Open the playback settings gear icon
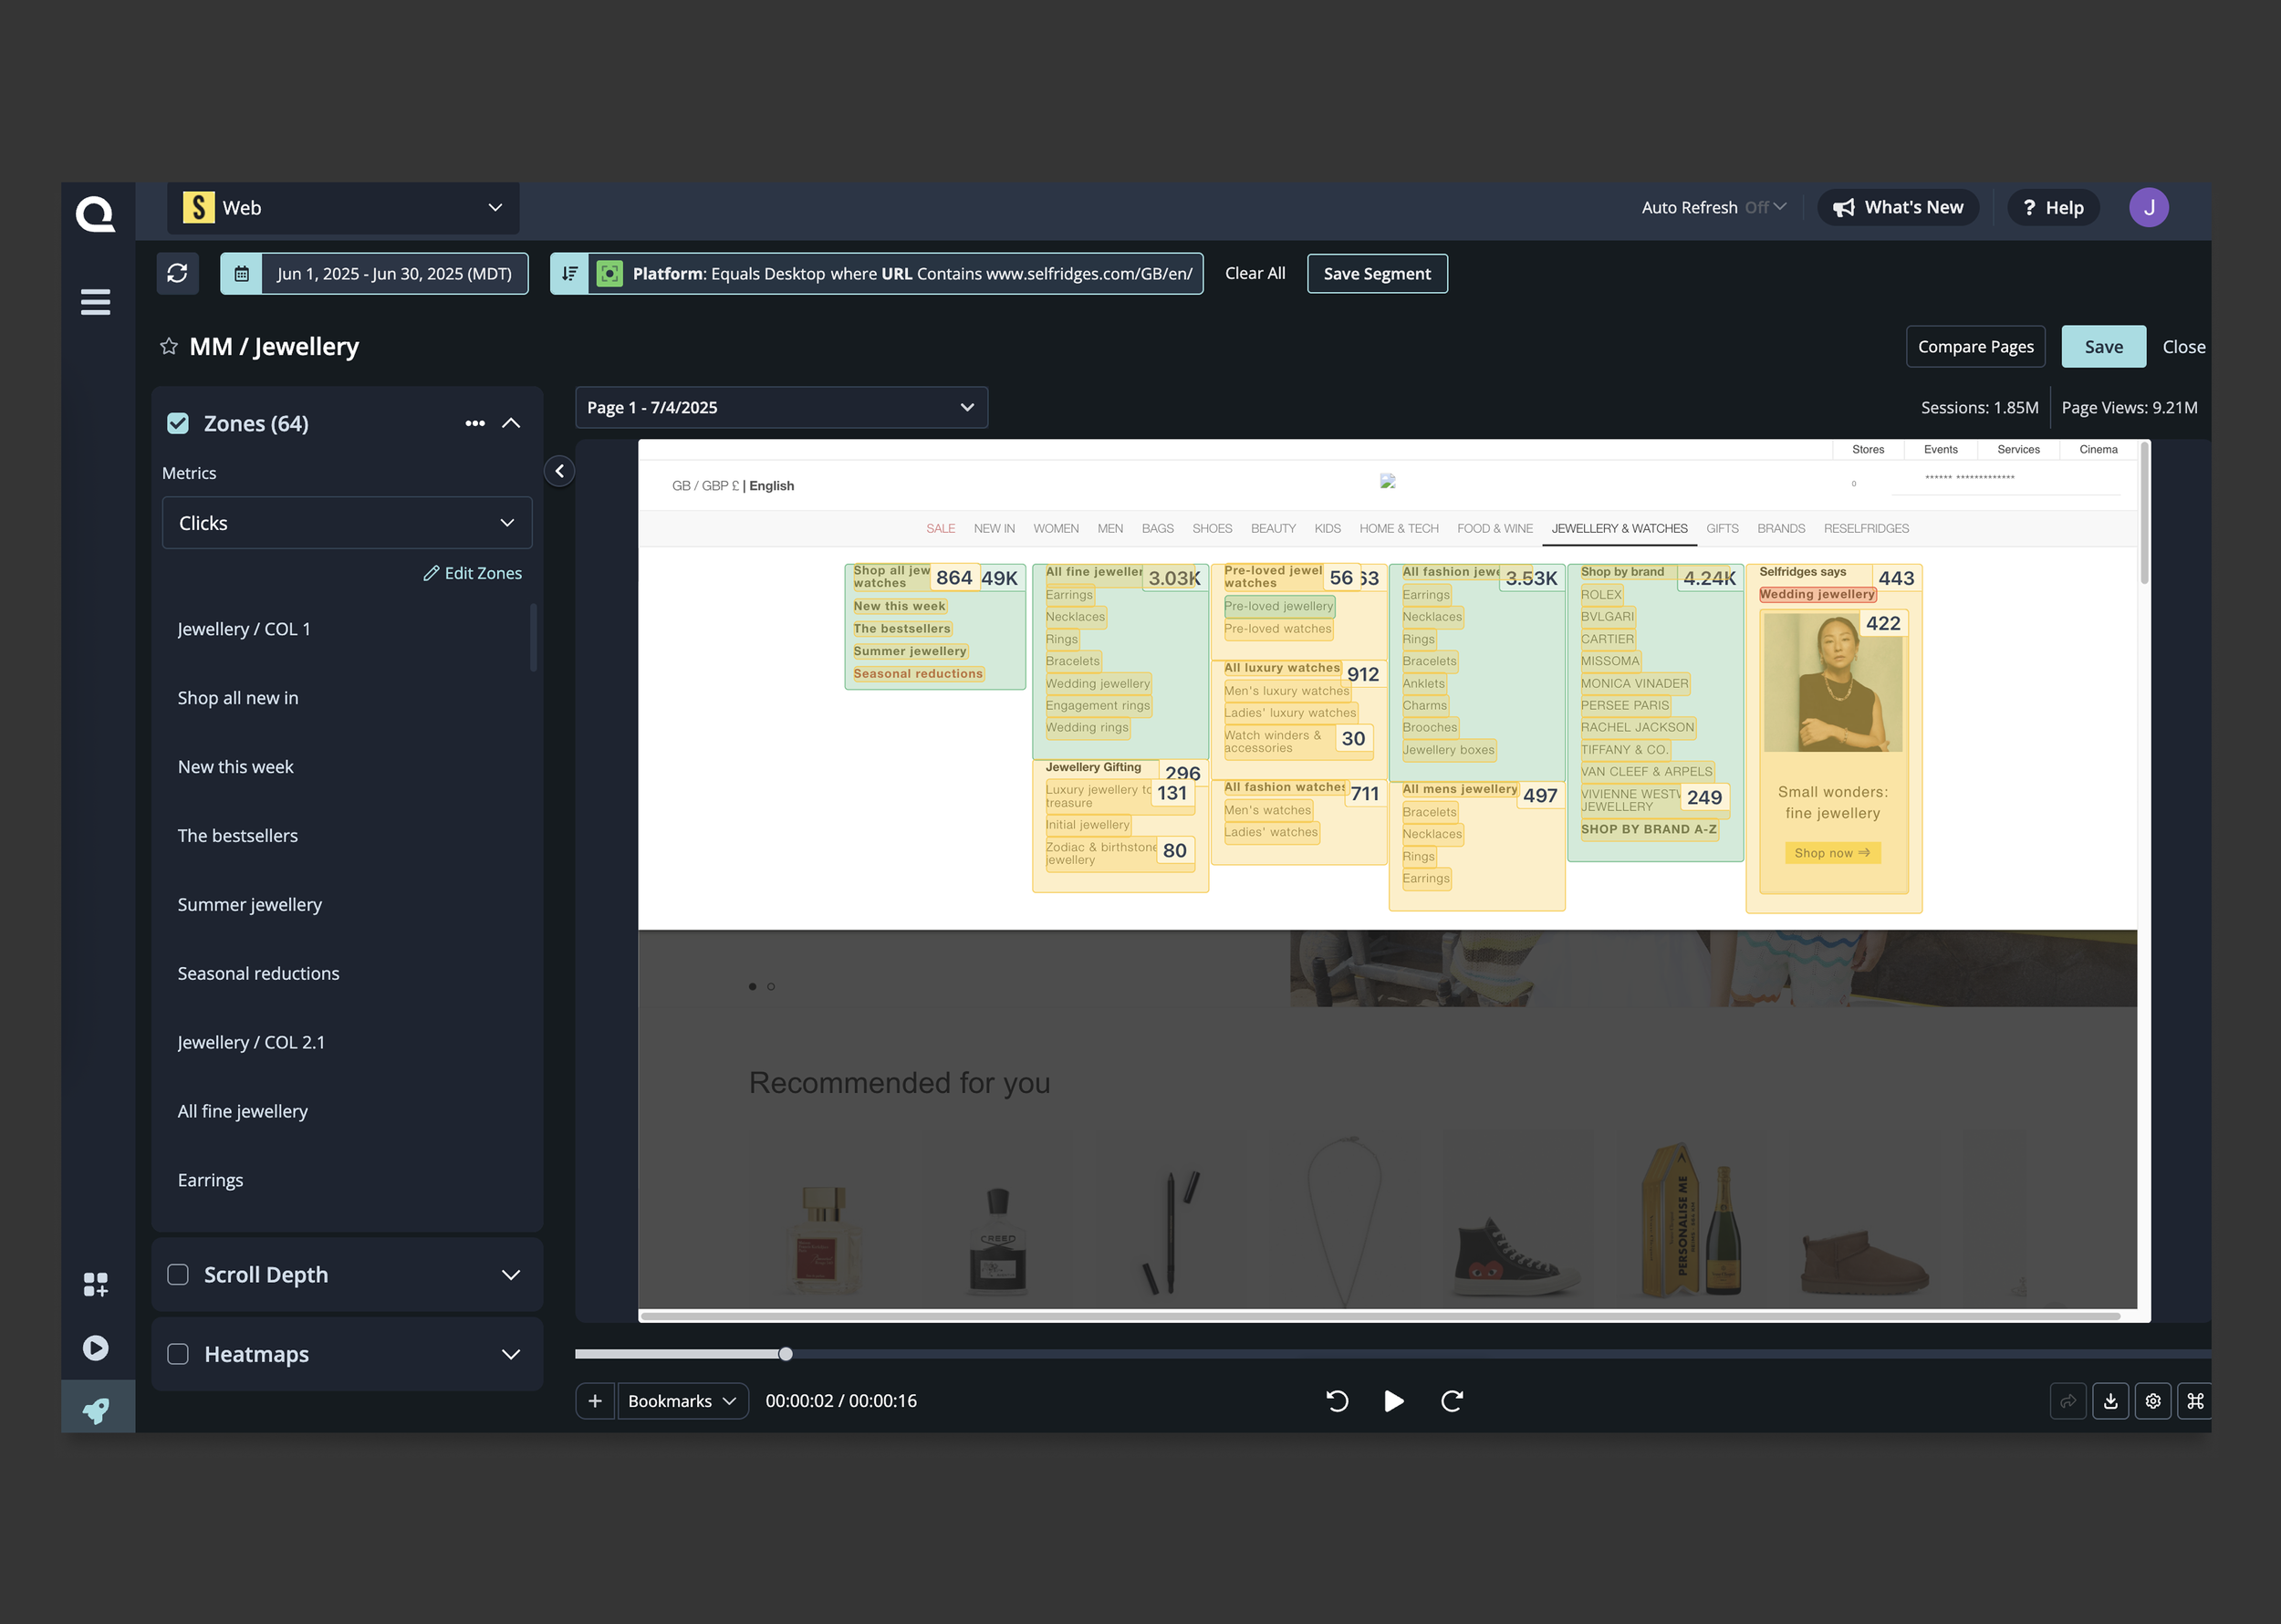The image size is (2281, 1624). coord(2153,1401)
